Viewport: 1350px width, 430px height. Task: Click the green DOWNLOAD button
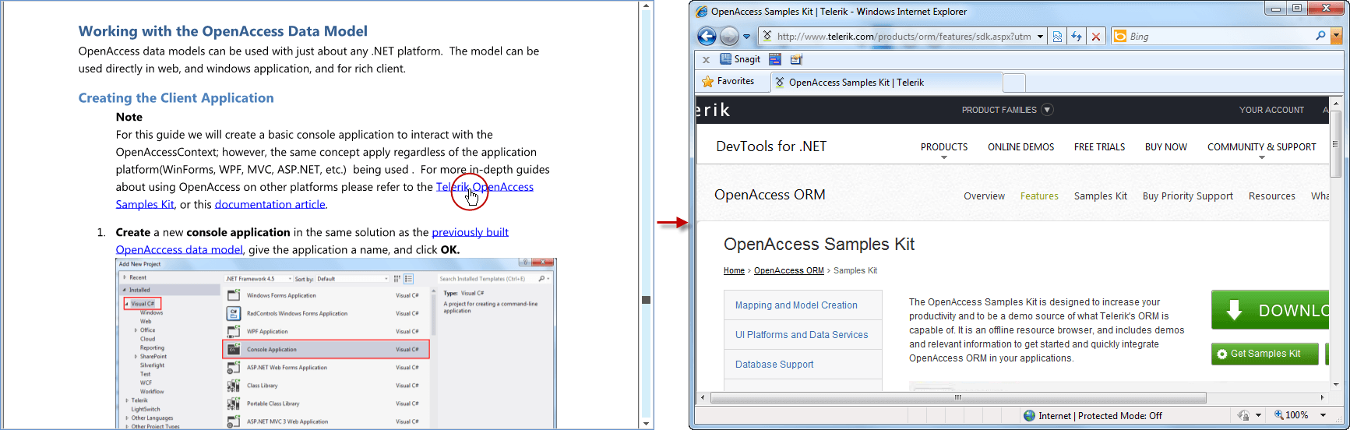[1271, 310]
